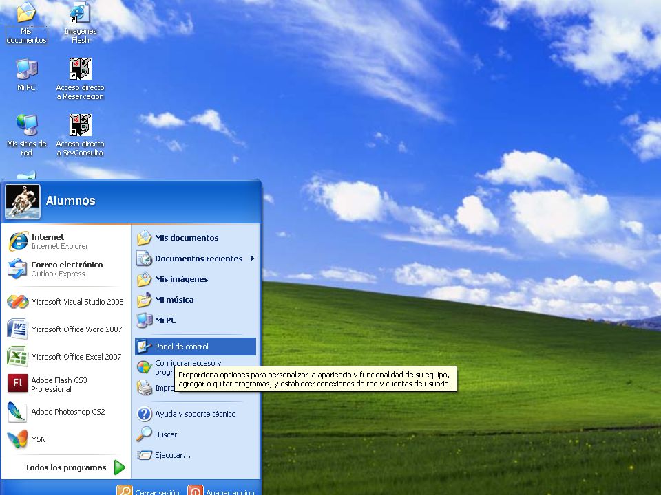
Task: Open Configurar acceso y programas icon
Action: click(144, 367)
